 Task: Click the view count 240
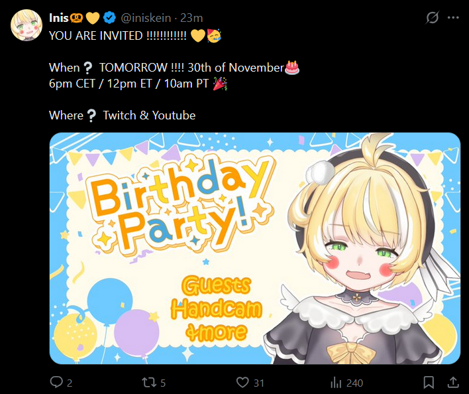coord(355,383)
